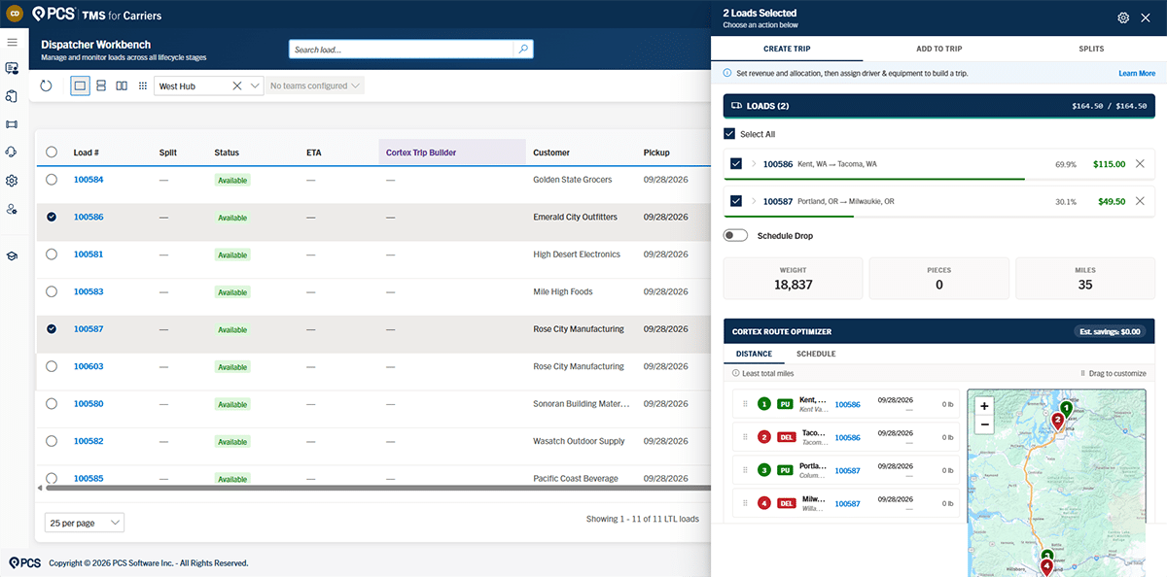Expand load 100586 details chevron

click(754, 164)
